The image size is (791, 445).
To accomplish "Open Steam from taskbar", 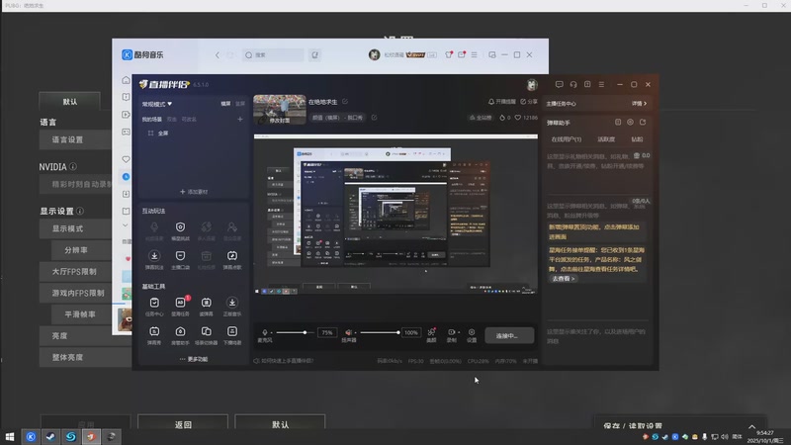I will (50, 436).
